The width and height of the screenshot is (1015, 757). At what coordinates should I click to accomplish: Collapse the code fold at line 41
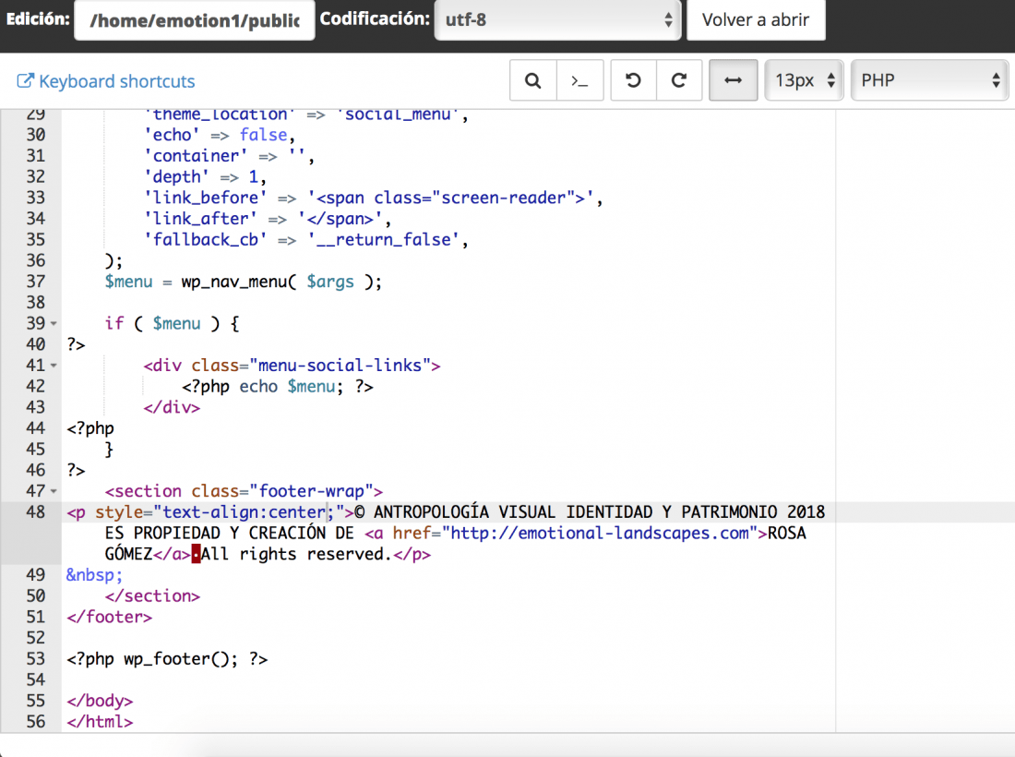click(x=54, y=366)
